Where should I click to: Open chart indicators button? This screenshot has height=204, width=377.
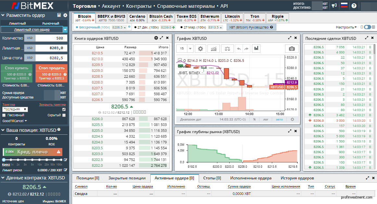tap(214, 49)
